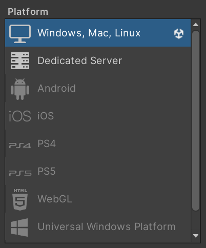
Task: Click the scrollbar down arrow
Action: click(196, 236)
